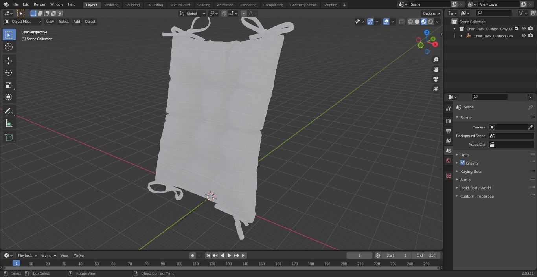Open the Texture properties tab
This screenshot has width=537, height=277.
(x=448, y=176)
